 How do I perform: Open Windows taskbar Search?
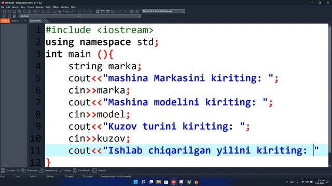pos(143,182)
